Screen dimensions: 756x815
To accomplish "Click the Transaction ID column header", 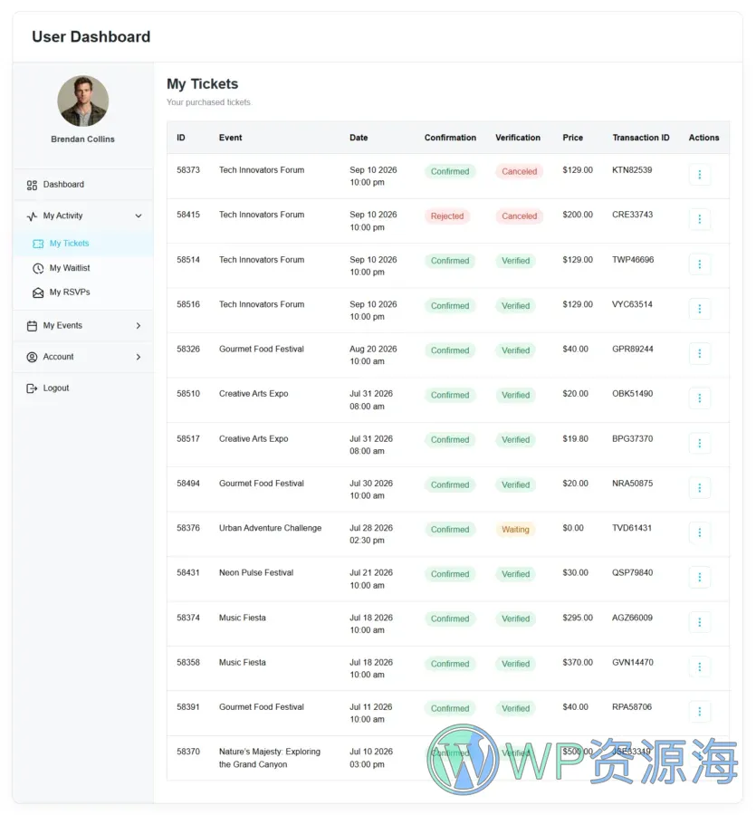I will [x=641, y=138].
